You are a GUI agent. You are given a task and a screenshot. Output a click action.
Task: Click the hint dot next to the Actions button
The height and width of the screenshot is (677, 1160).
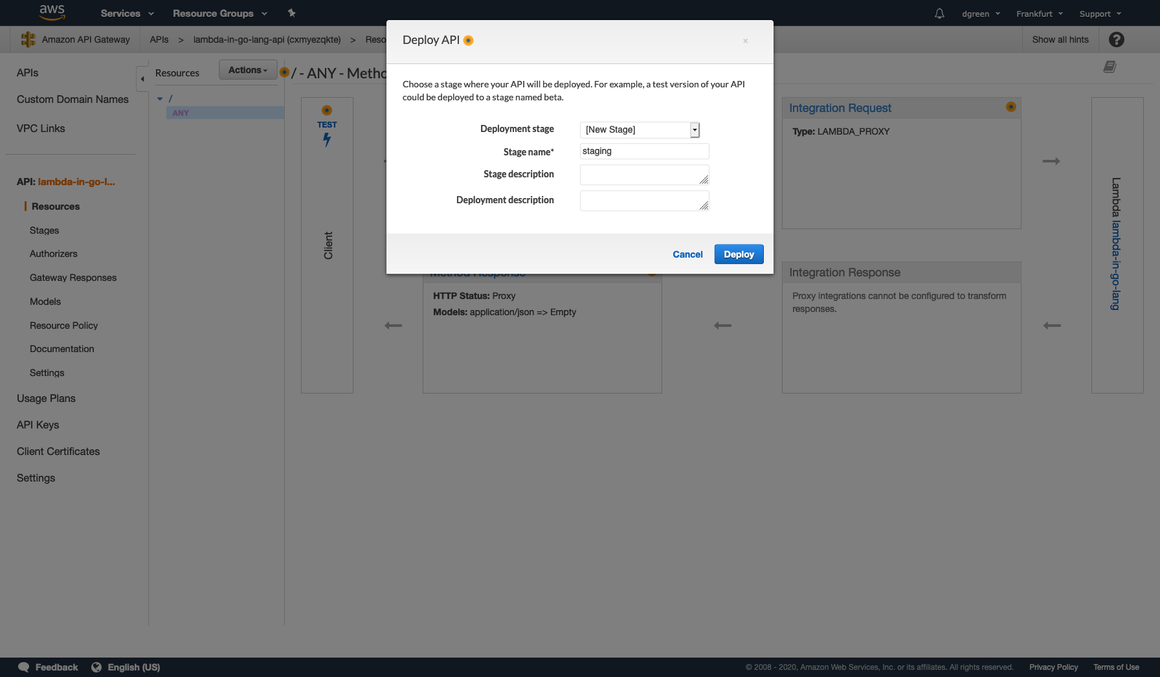284,72
